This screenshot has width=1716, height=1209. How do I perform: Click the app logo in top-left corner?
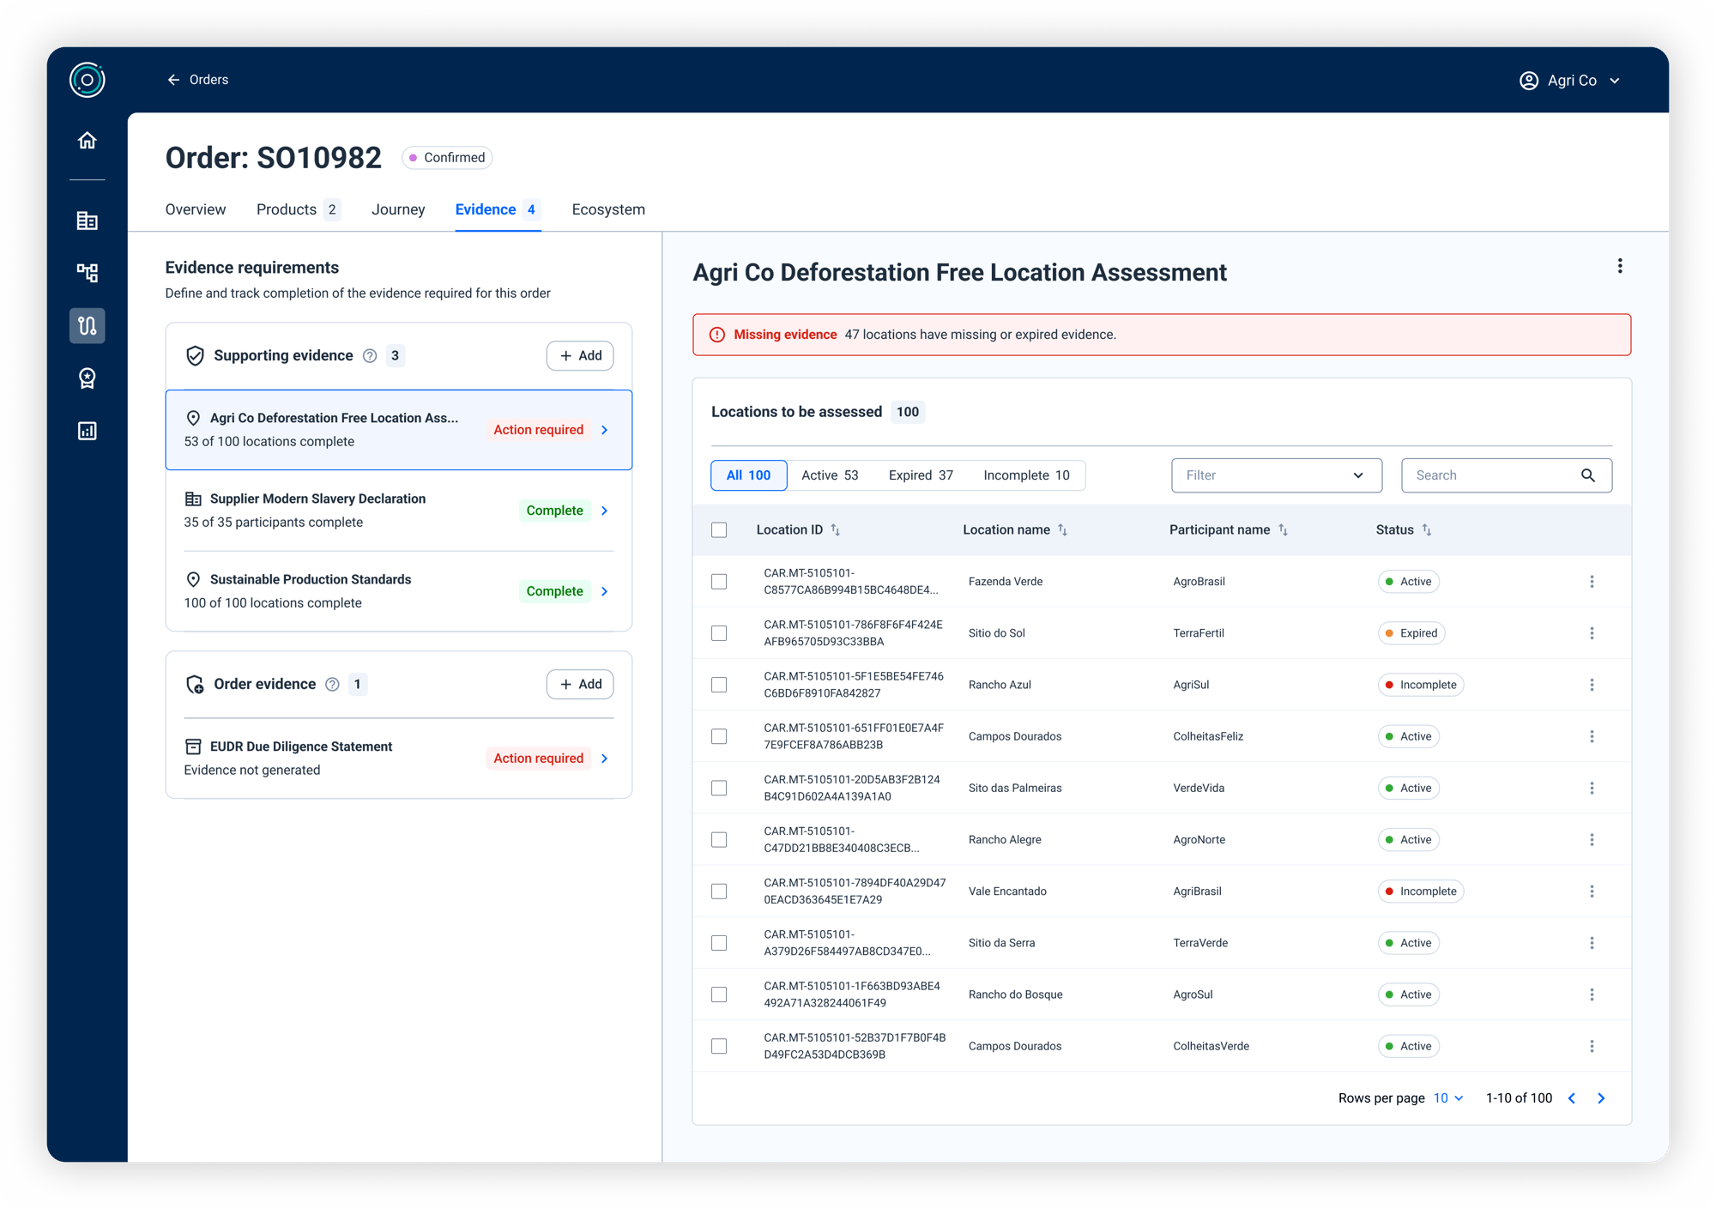(87, 80)
